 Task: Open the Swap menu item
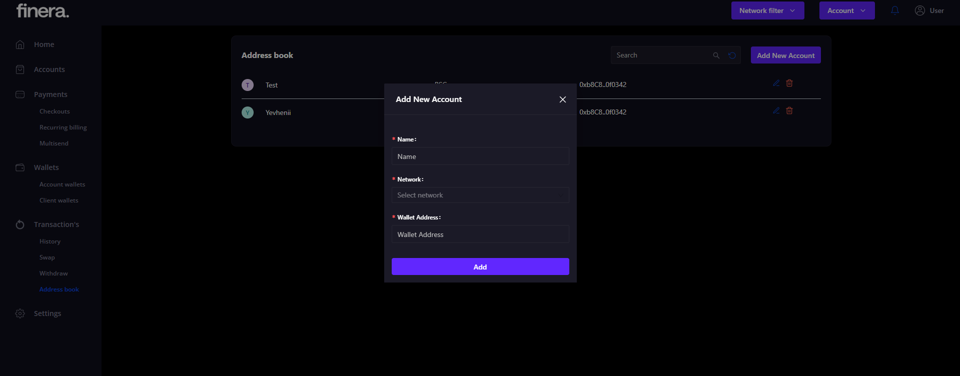point(47,257)
